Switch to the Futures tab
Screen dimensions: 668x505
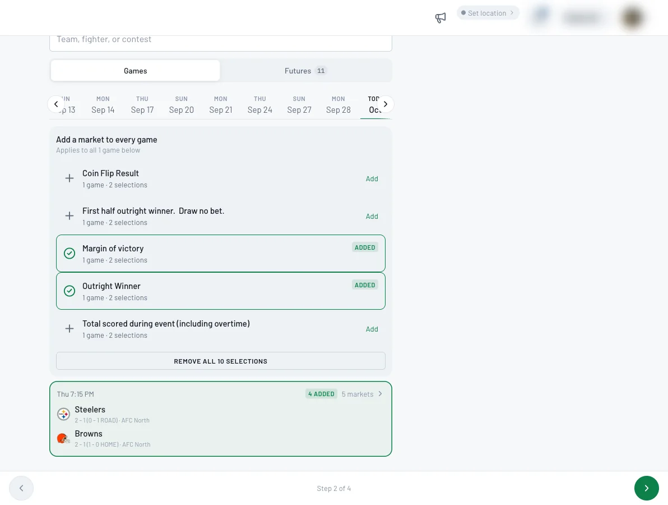pyautogui.click(x=305, y=71)
